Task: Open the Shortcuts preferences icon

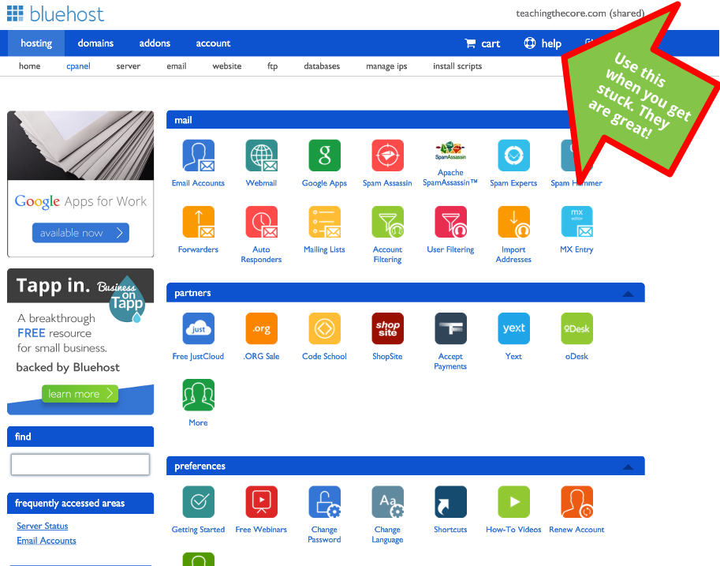Action: pyautogui.click(x=450, y=501)
